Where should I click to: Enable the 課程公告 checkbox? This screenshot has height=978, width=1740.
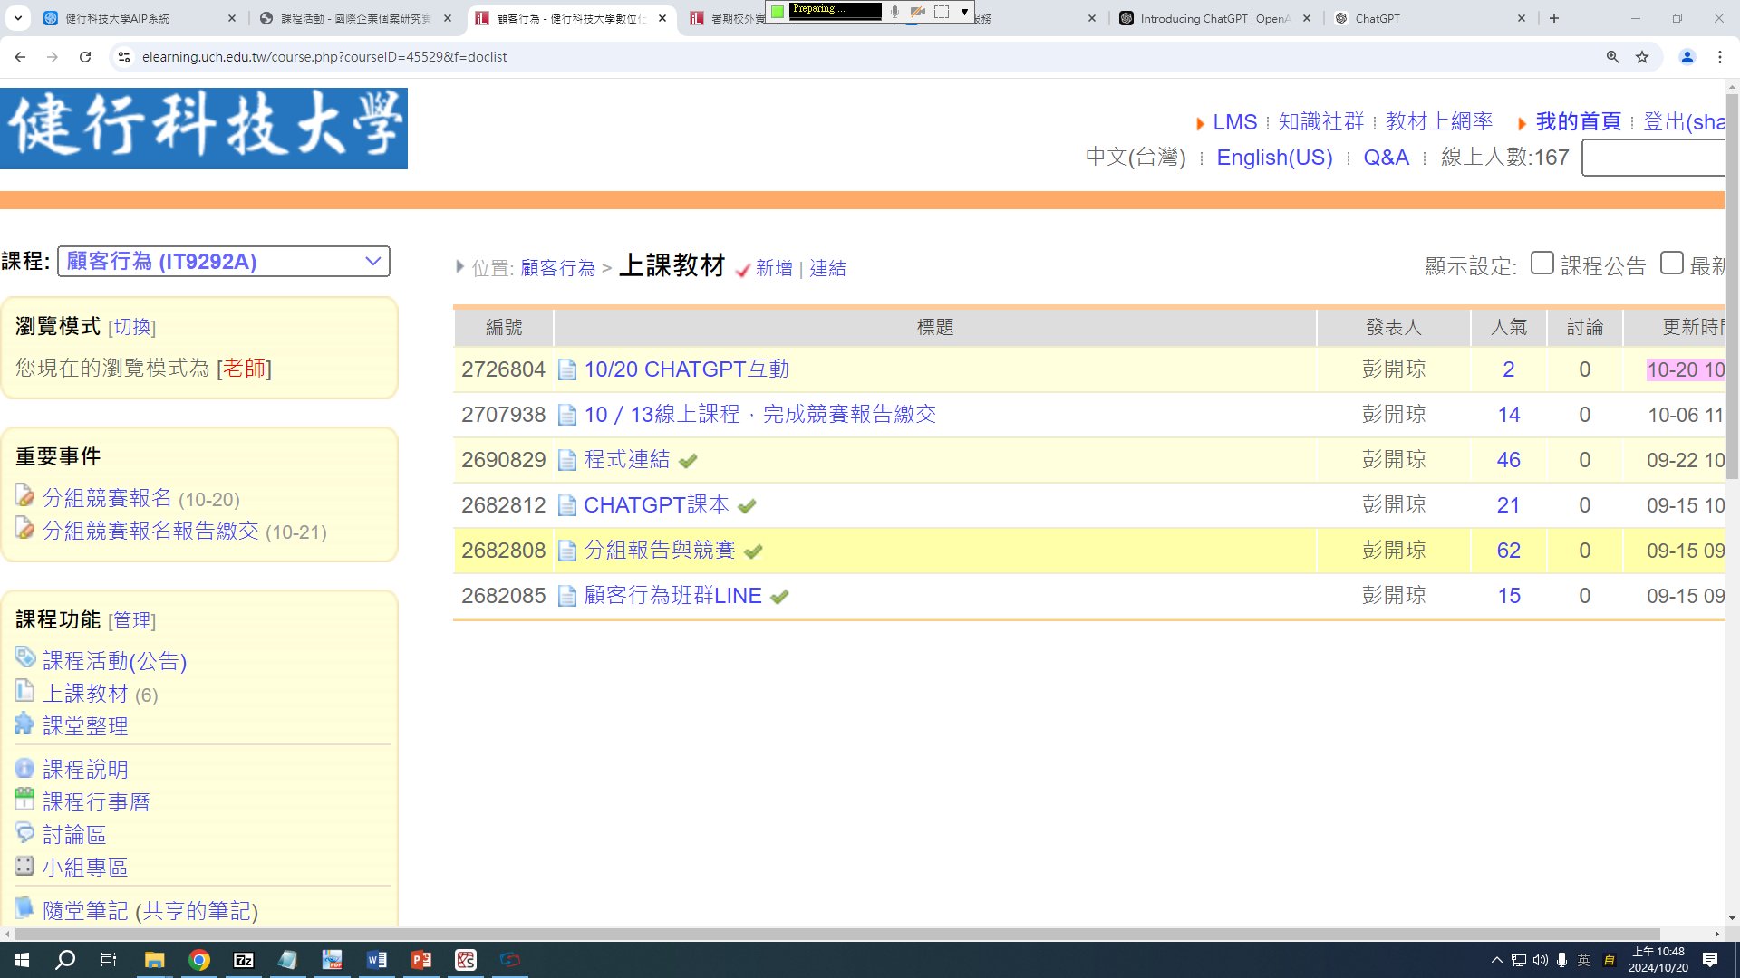click(1542, 263)
